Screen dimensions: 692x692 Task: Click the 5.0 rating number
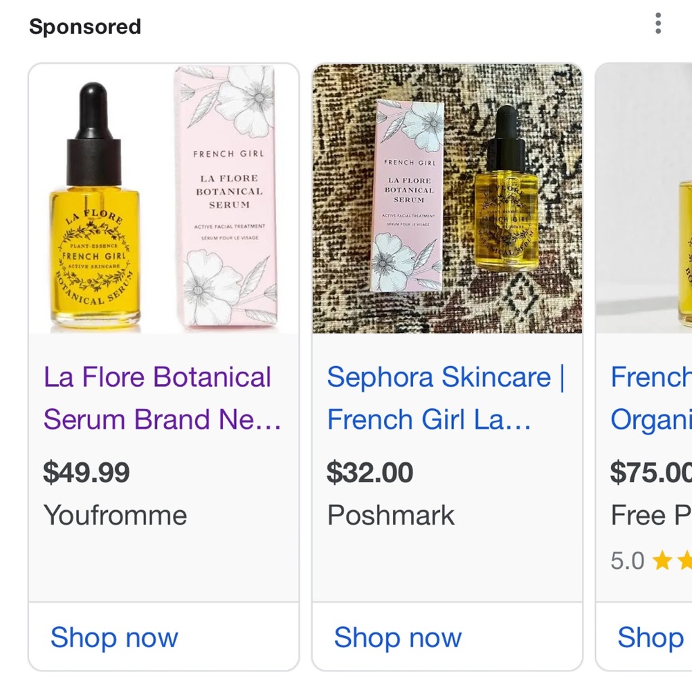(627, 561)
